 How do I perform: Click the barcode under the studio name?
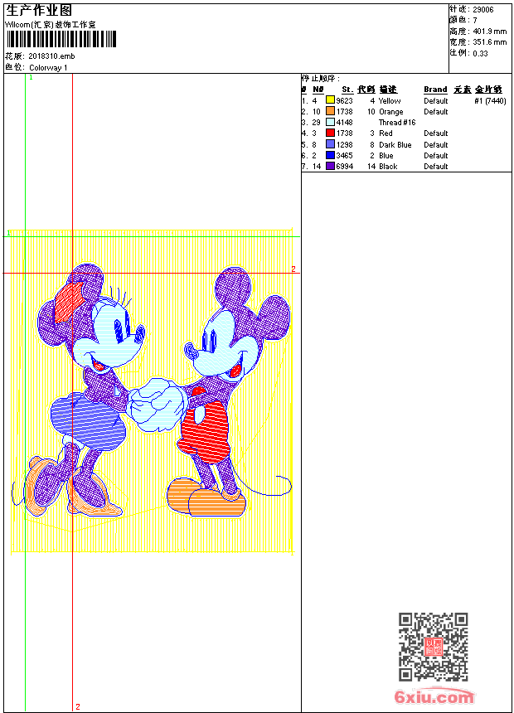pyautogui.click(x=61, y=39)
